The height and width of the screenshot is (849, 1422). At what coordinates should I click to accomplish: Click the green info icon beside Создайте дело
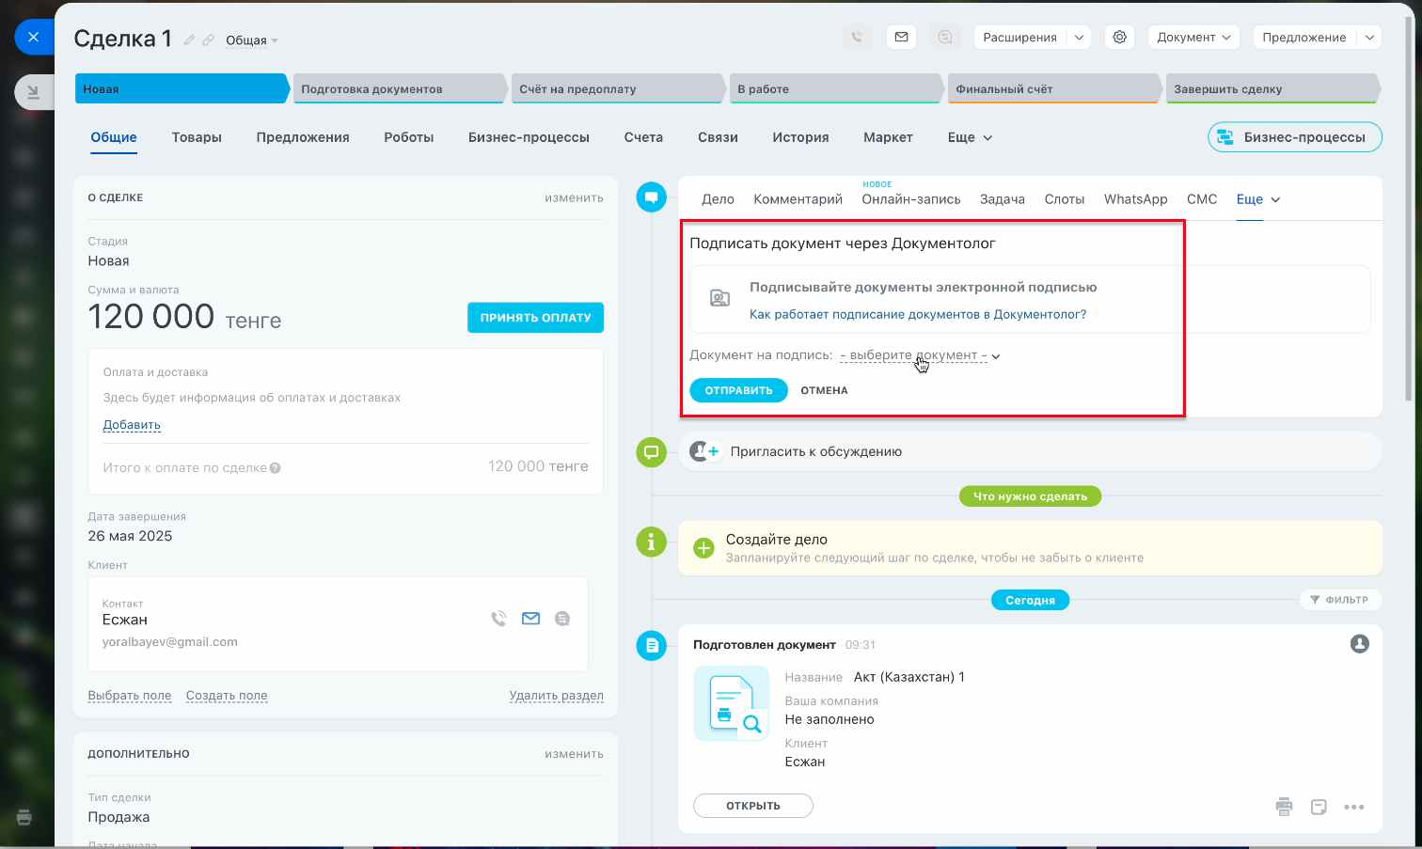point(651,542)
